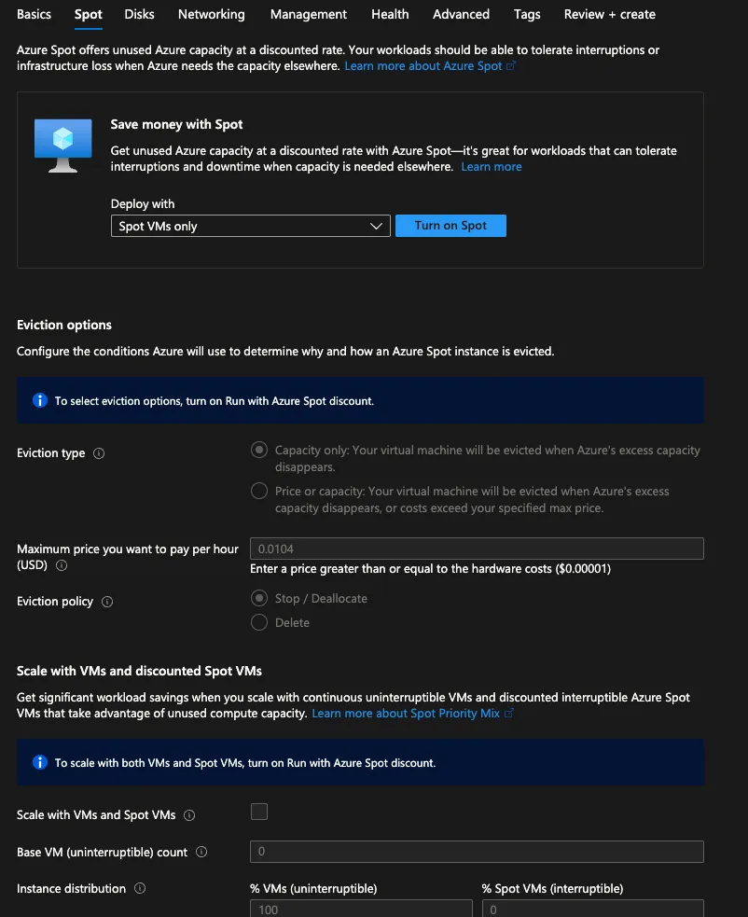Click Learn more link in Spot banner

tap(492, 167)
